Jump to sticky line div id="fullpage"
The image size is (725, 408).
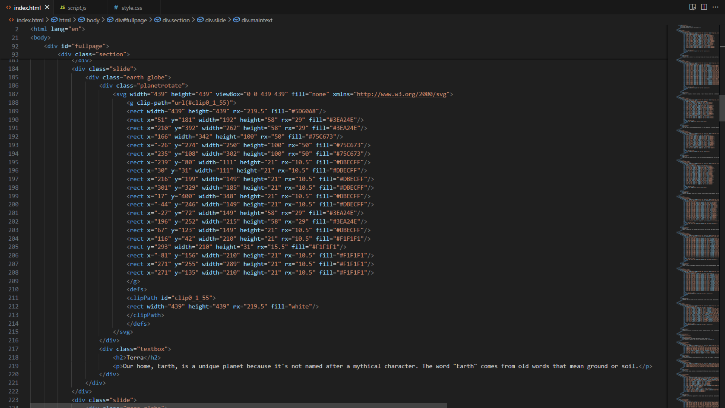coord(77,46)
